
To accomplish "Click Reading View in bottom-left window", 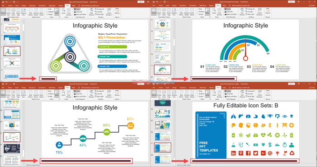I will (24, 94).
